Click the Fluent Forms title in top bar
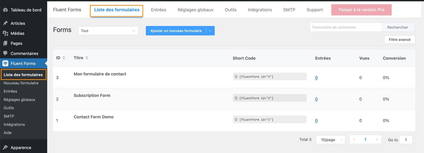Image resolution: width=424 pixels, height=153 pixels. (67, 10)
